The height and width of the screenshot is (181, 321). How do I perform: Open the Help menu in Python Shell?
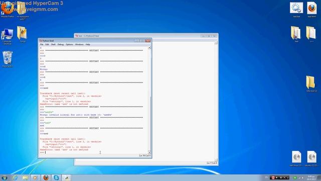(88, 45)
